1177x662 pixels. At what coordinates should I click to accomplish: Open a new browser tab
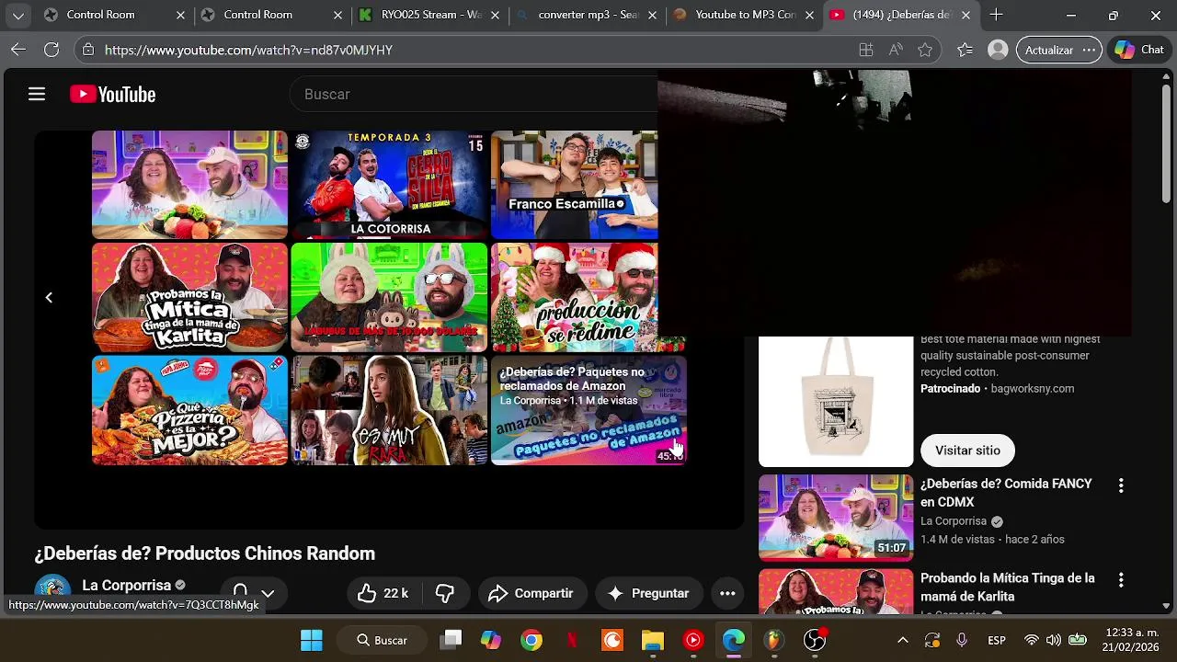996,15
